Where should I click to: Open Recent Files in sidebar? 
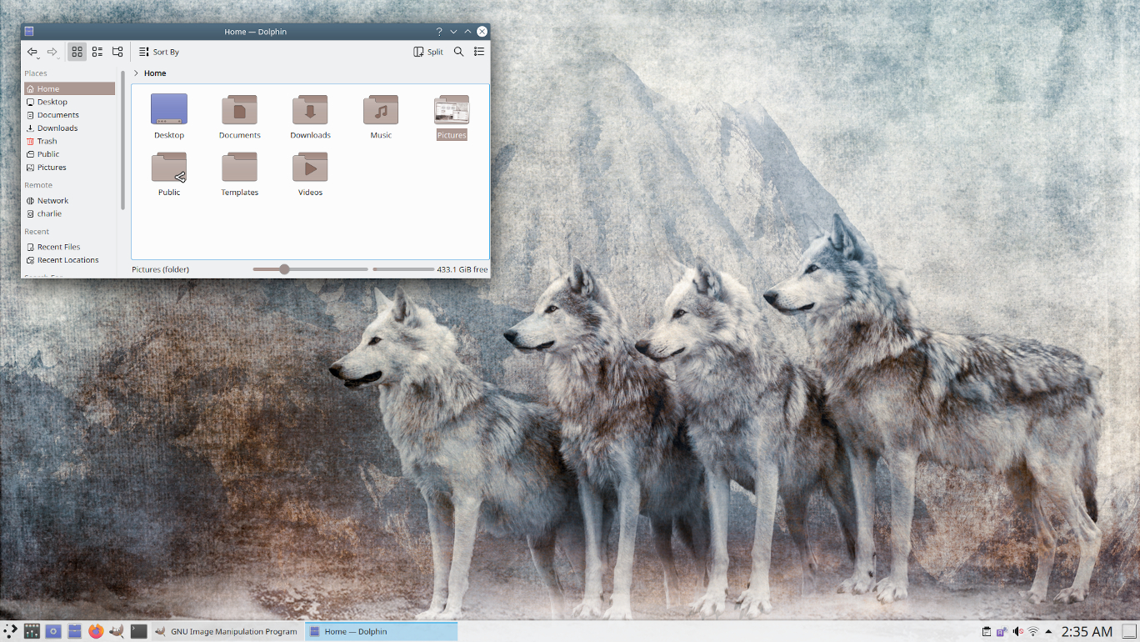[x=70, y=247]
